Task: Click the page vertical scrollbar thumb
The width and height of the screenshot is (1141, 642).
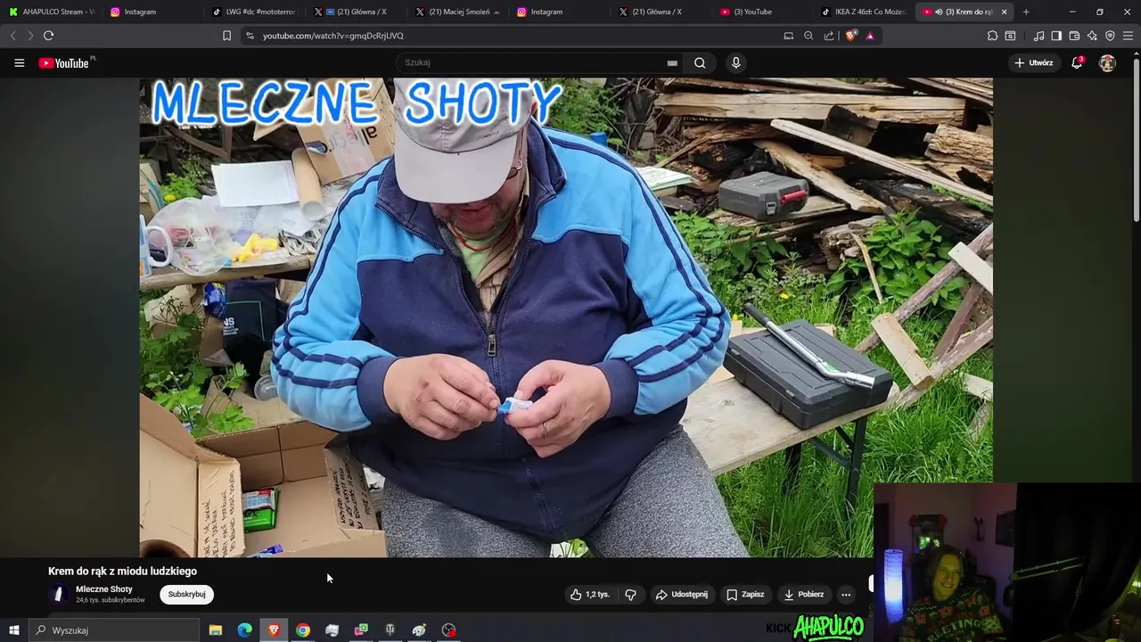Action: (x=1136, y=140)
